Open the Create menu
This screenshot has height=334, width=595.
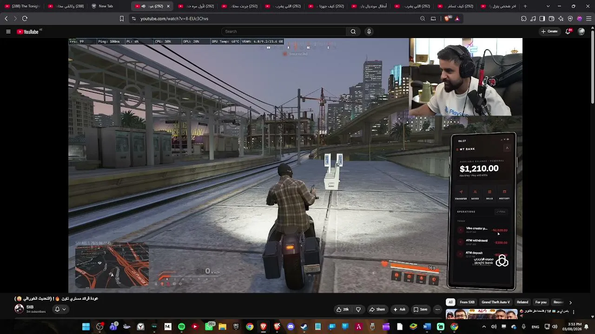[x=549, y=32]
